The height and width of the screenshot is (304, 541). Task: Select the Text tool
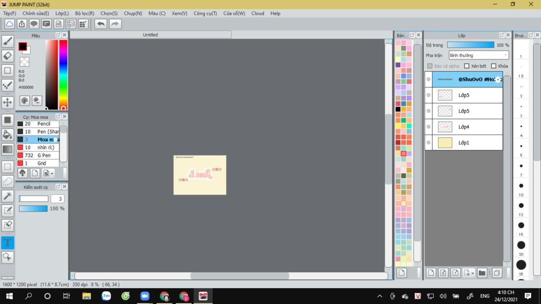click(x=7, y=243)
